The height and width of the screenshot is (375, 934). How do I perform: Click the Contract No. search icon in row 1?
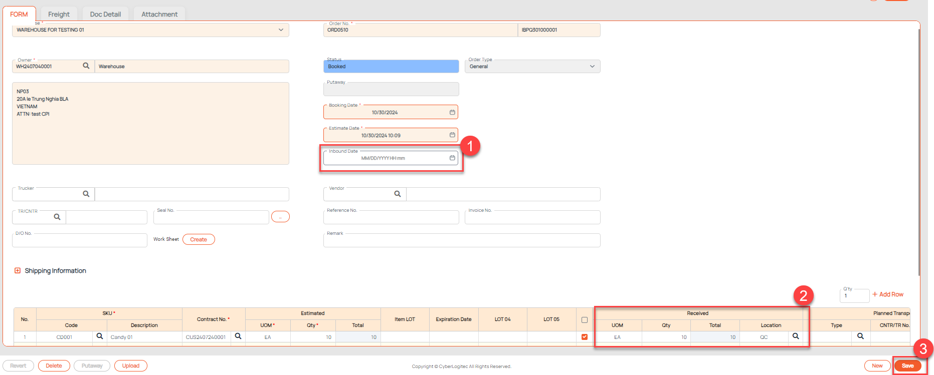(x=238, y=336)
